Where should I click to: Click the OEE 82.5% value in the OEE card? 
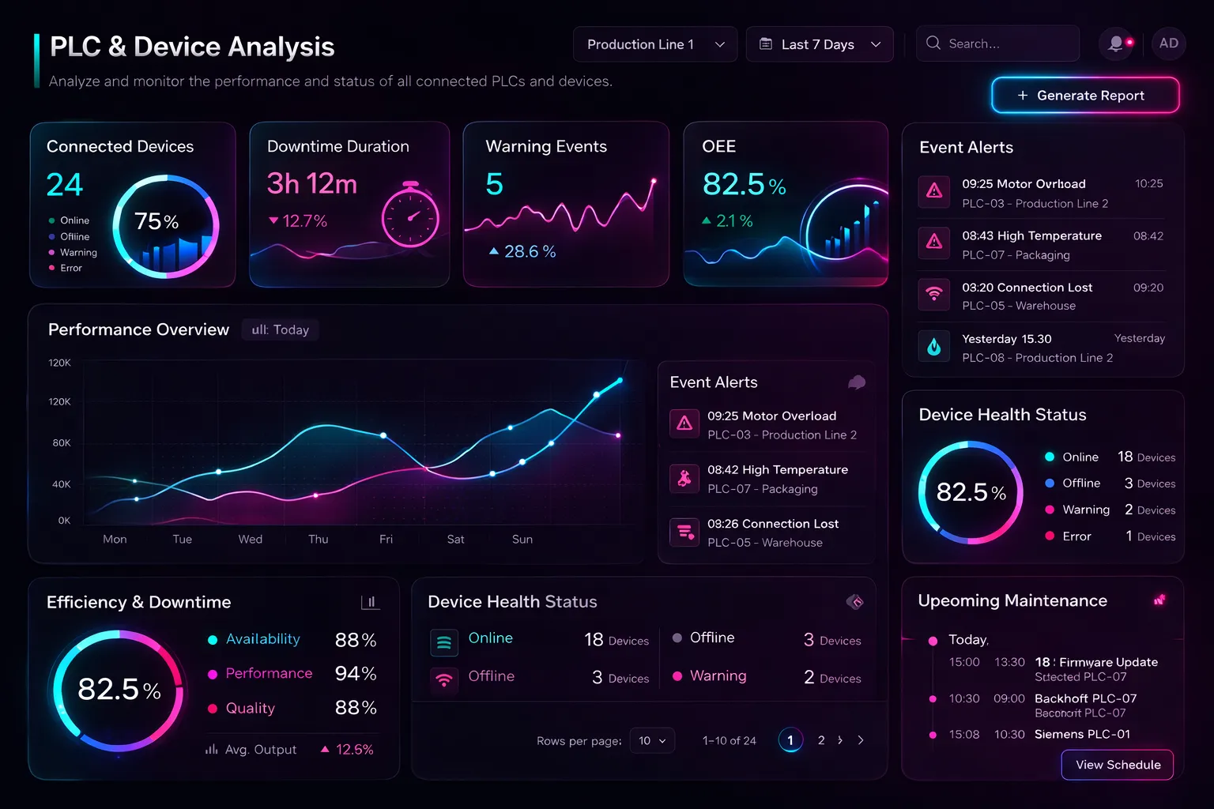pos(745,185)
